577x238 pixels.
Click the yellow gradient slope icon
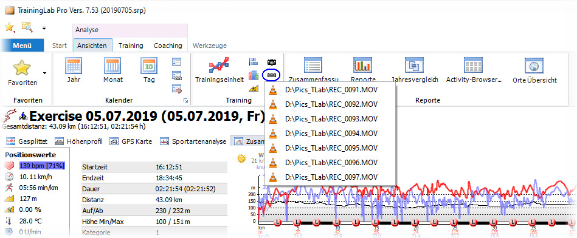click(x=254, y=88)
